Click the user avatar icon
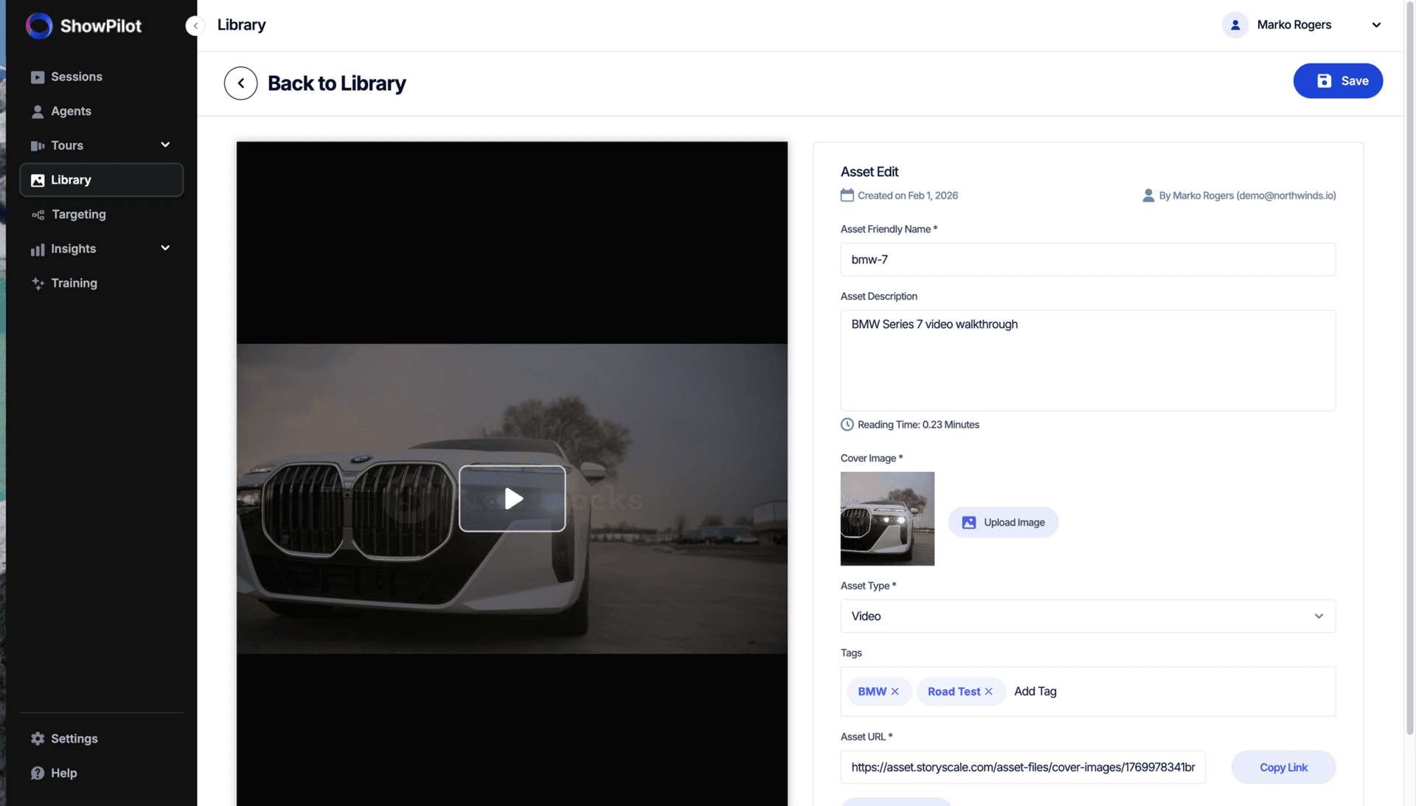This screenshot has height=806, width=1416. pyautogui.click(x=1235, y=25)
